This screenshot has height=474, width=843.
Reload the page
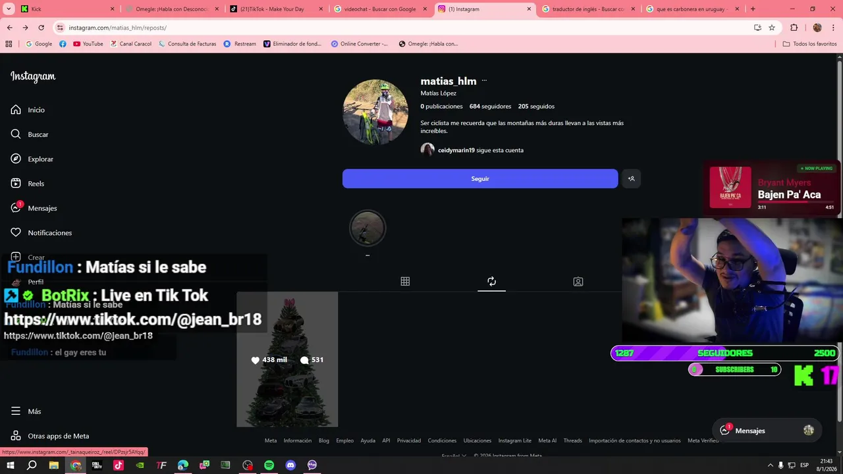point(41,28)
